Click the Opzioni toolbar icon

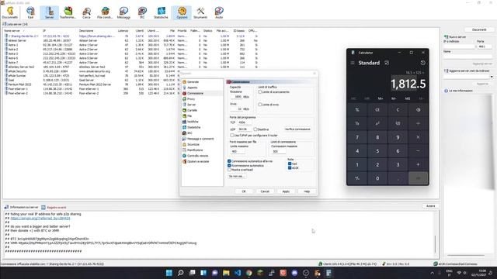tap(182, 12)
